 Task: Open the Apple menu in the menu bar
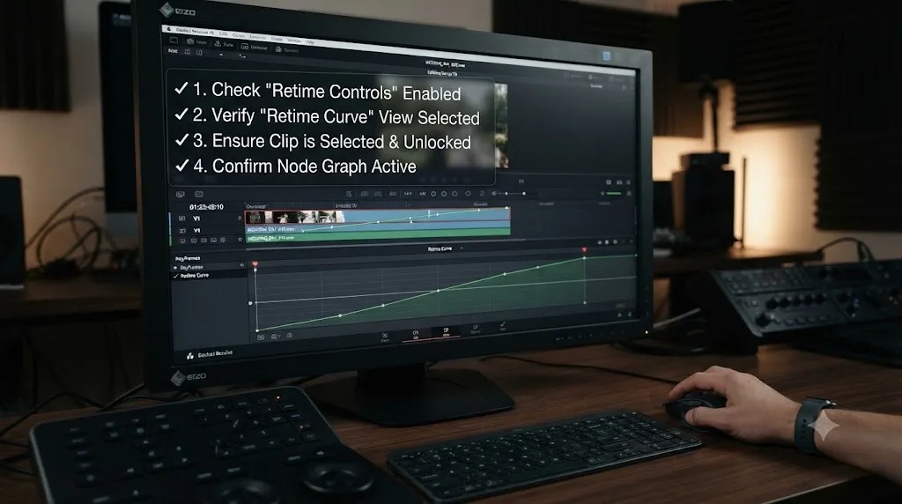169,29
